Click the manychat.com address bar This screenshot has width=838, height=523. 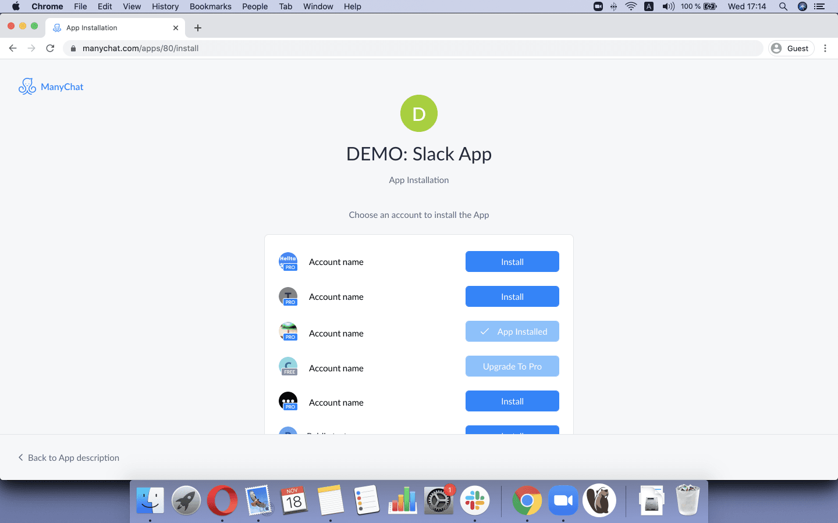[413, 48]
